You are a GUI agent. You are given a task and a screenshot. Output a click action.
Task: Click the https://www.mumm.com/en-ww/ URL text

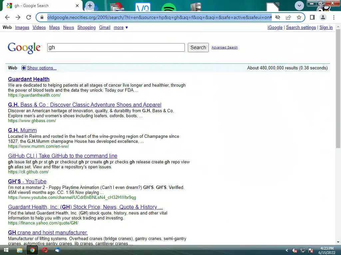point(39,146)
